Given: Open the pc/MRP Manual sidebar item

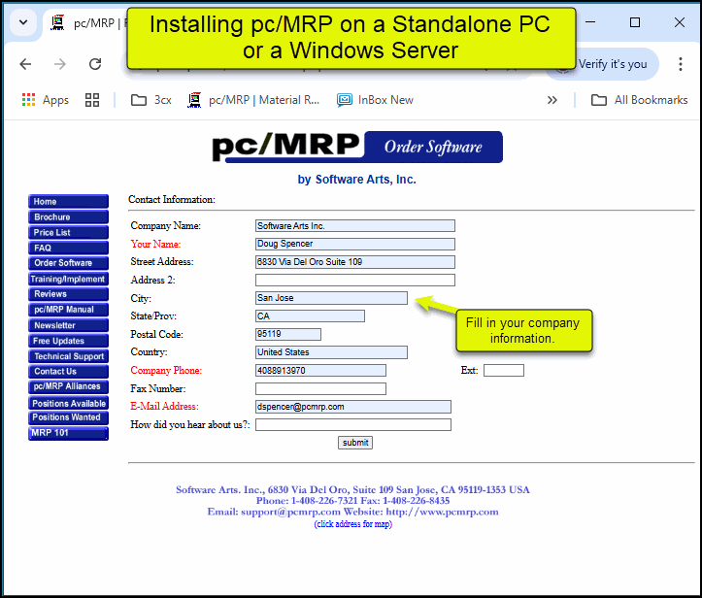Looking at the screenshot, I should pos(69,310).
